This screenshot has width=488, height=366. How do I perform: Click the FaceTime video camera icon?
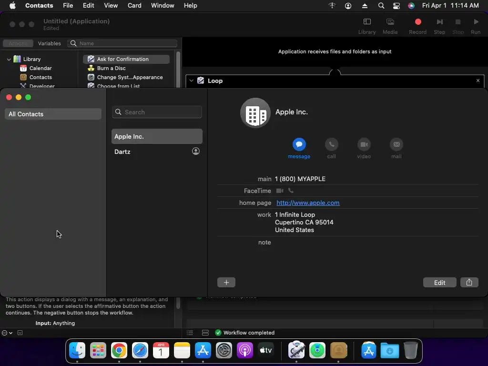point(280,191)
